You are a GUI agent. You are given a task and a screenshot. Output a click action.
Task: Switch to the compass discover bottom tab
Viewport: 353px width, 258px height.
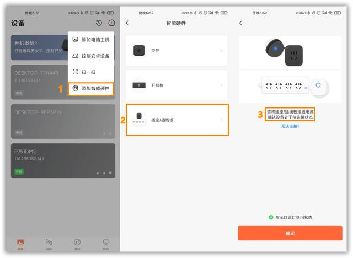click(x=77, y=245)
